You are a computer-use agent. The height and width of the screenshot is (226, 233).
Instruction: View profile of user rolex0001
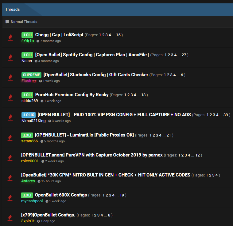(30, 161)
